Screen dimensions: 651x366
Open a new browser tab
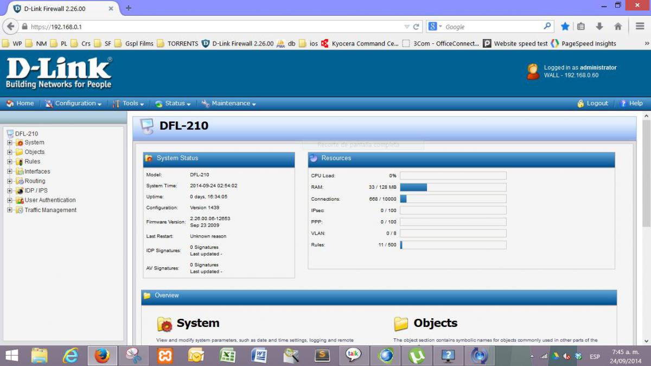(129, 8)
